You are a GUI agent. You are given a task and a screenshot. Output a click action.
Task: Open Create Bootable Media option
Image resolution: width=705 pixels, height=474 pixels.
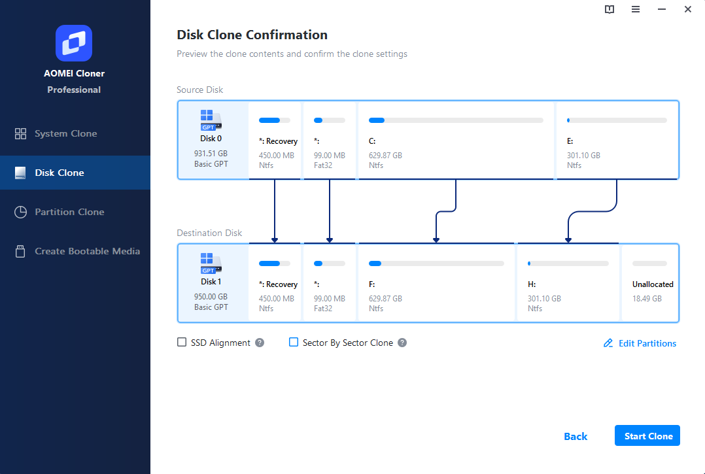[x=75, y=251]
